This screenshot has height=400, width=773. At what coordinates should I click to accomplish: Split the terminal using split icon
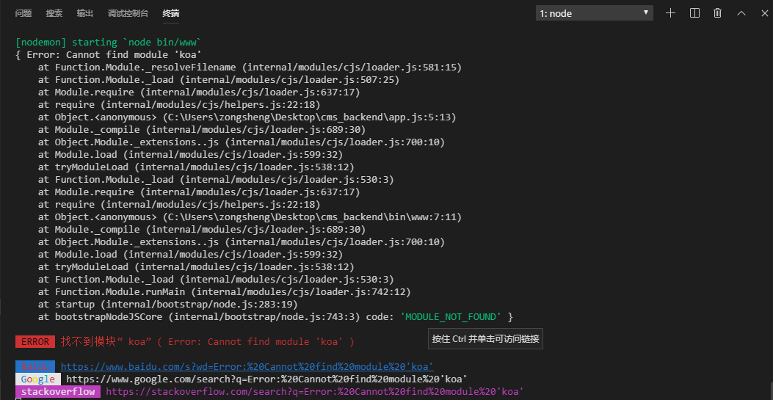[694, 13]
